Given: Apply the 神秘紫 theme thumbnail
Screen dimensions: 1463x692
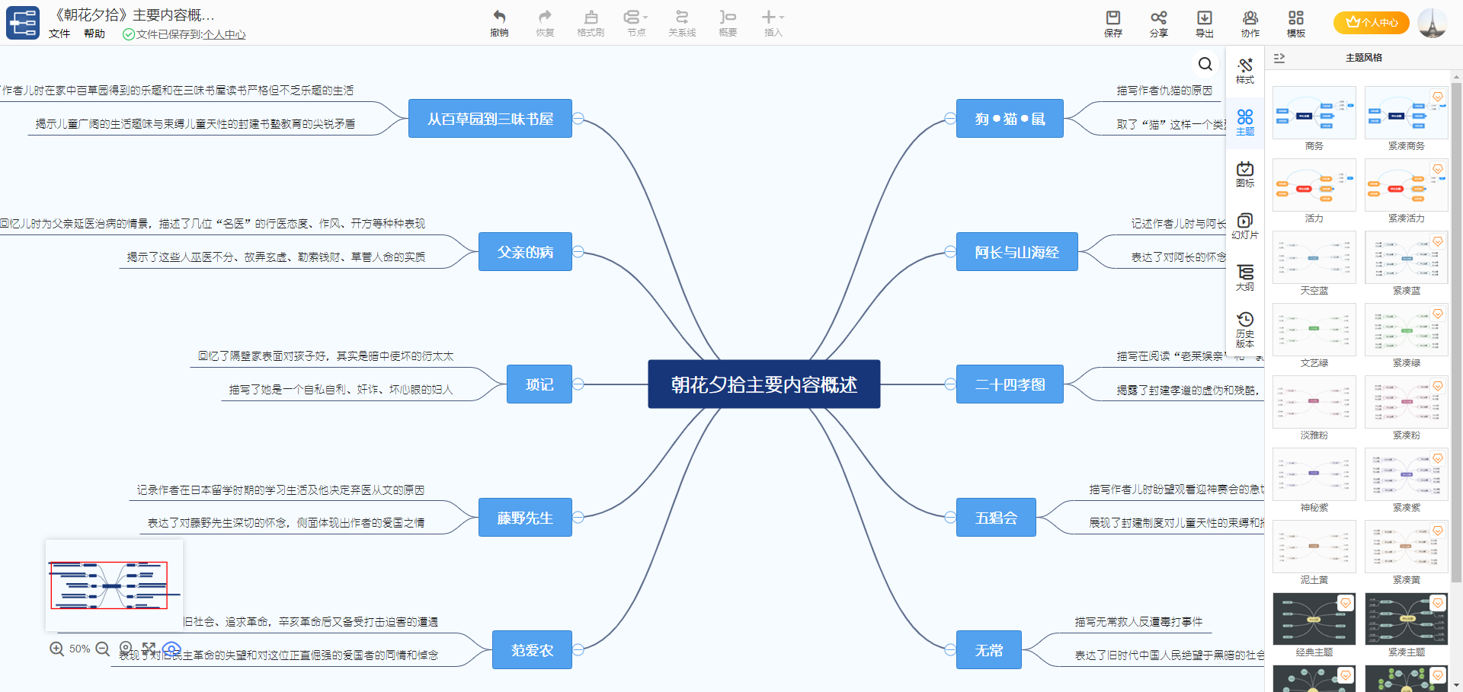Looking at the screenshot, I should click(1314, 474).
